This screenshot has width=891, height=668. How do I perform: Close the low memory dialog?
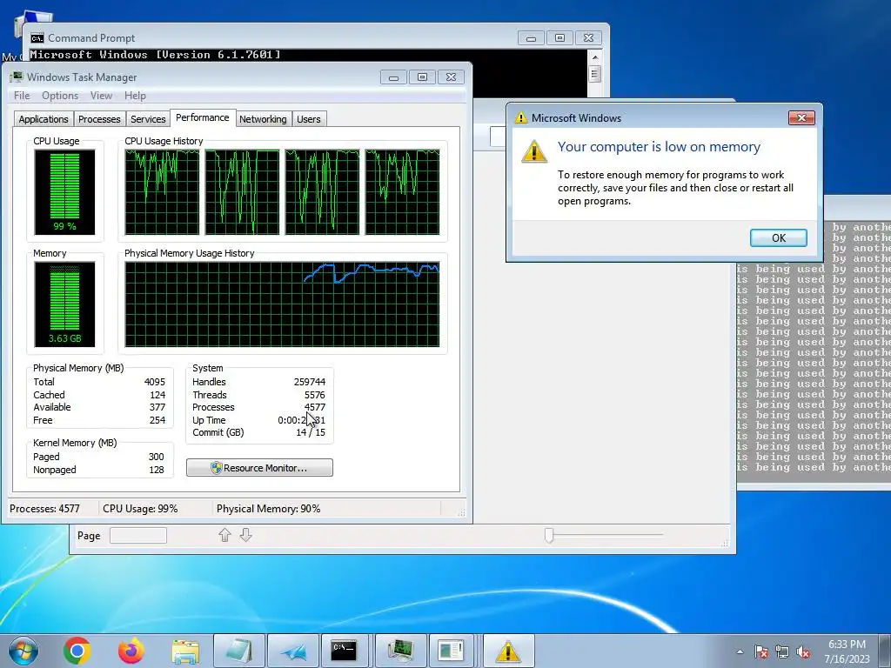(x=801, y=117)
